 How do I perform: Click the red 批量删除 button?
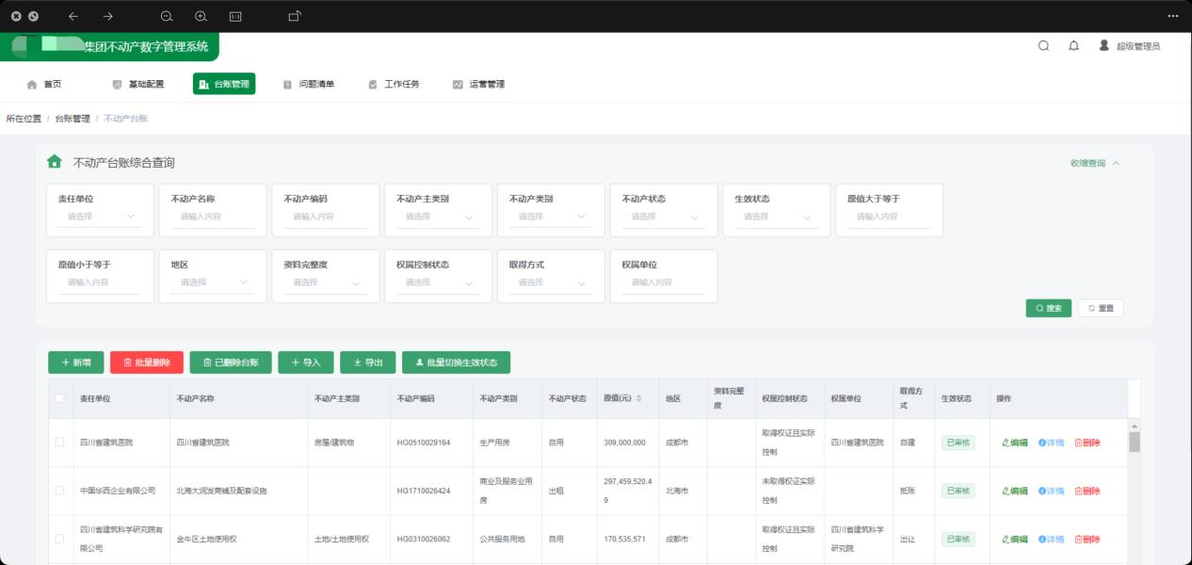tap(146, 363)
